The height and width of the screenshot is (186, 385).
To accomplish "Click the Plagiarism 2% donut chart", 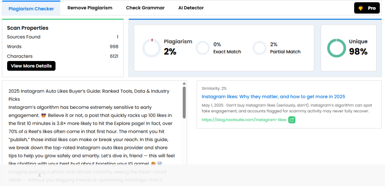I will (x=152, y=48).
